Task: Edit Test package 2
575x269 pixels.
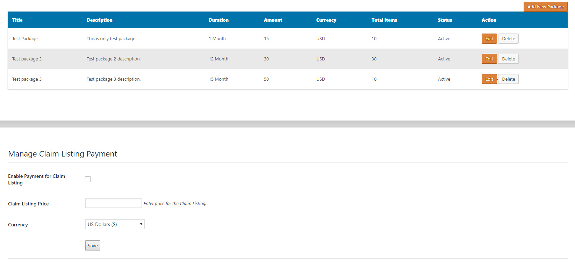Action: pyautogui.click(x=489, y=59)
